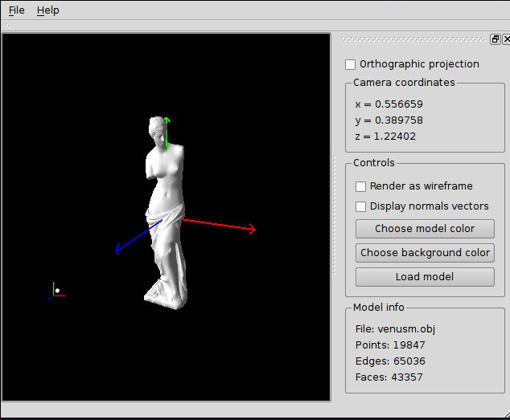Click the dock panel title drag handle
Screen dimensions: 510x420
pyautogui.click(x=413, y=39)
